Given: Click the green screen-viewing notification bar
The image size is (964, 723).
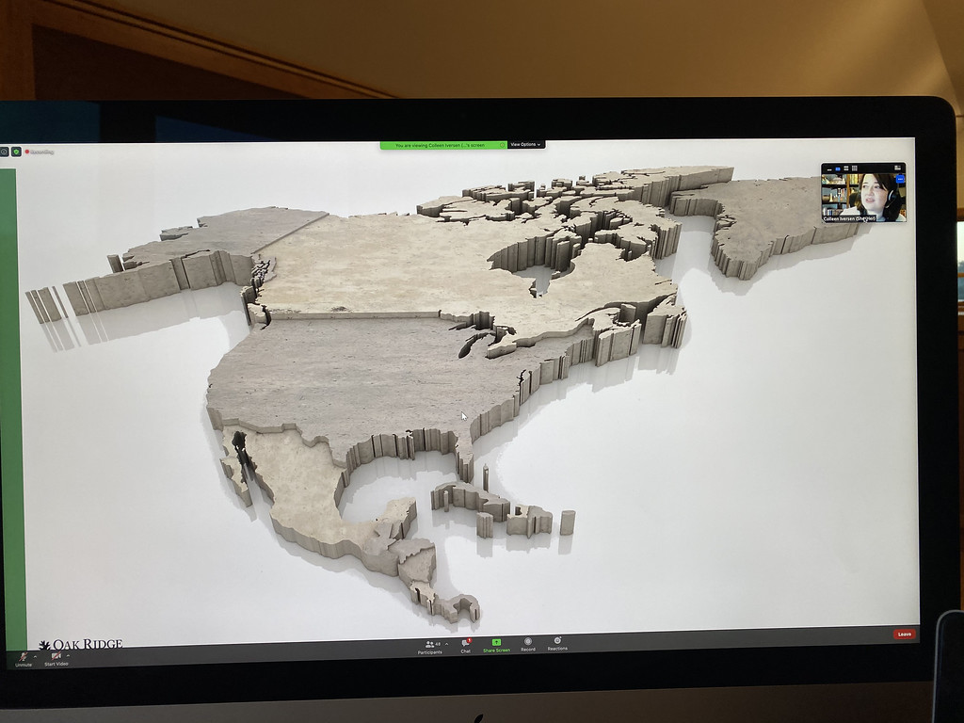Looking at the screenshot, I should (x=443, y=145).
